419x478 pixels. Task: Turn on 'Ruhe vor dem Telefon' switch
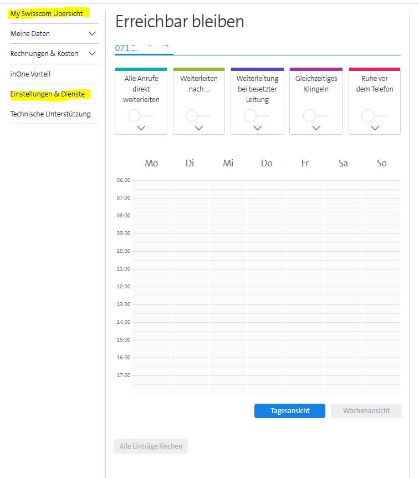tap(374, 115)
